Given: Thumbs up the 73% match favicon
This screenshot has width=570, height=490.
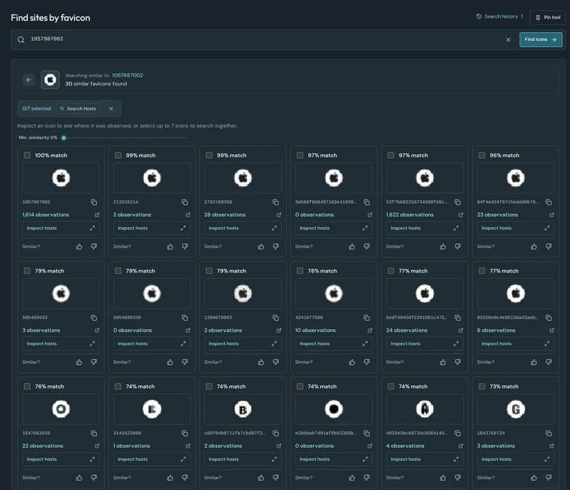Looking at the screenshot, I should (x=534, y=478).
